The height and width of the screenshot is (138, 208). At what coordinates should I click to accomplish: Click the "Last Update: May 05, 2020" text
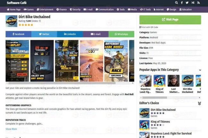point(153,63)
